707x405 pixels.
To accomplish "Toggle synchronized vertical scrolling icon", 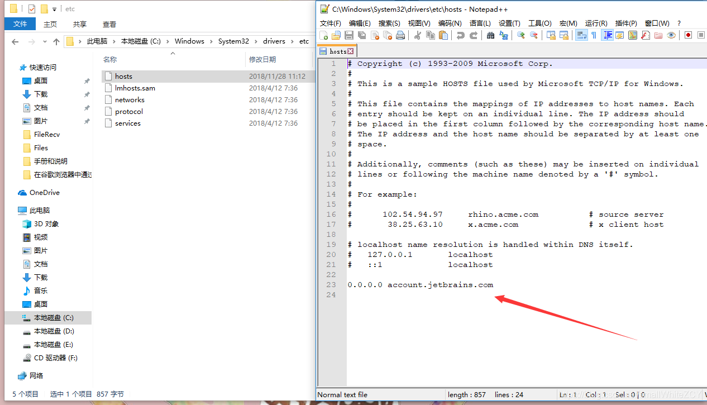I will 551,35.
